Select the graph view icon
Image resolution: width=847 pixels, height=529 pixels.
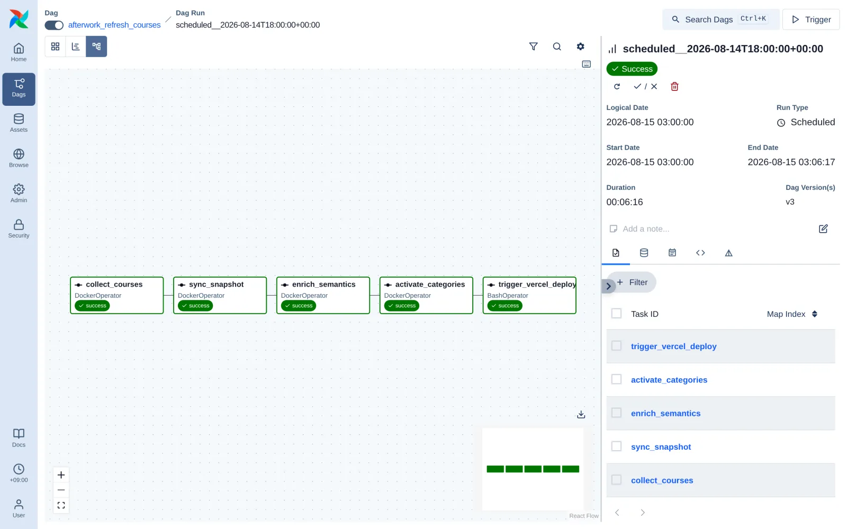click(x=96, y=47)
